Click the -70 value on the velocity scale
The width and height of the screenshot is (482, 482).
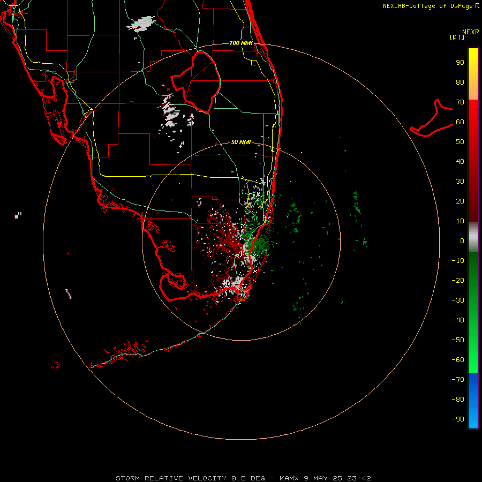coord(458,380)
